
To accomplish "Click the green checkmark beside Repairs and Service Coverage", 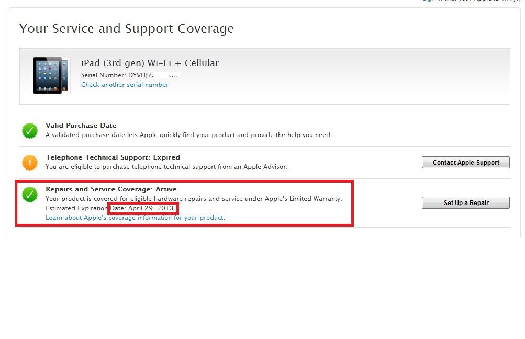I will click(30, 195).
